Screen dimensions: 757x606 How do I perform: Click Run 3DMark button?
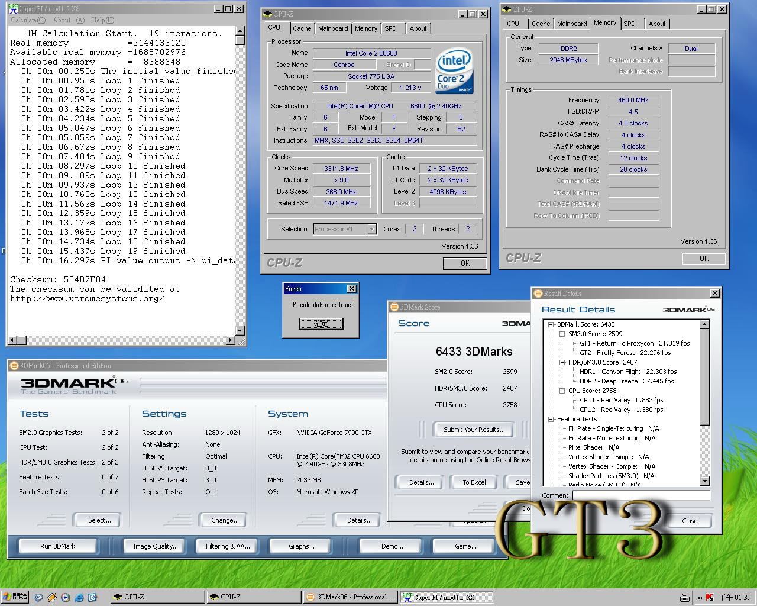(57, 546)
